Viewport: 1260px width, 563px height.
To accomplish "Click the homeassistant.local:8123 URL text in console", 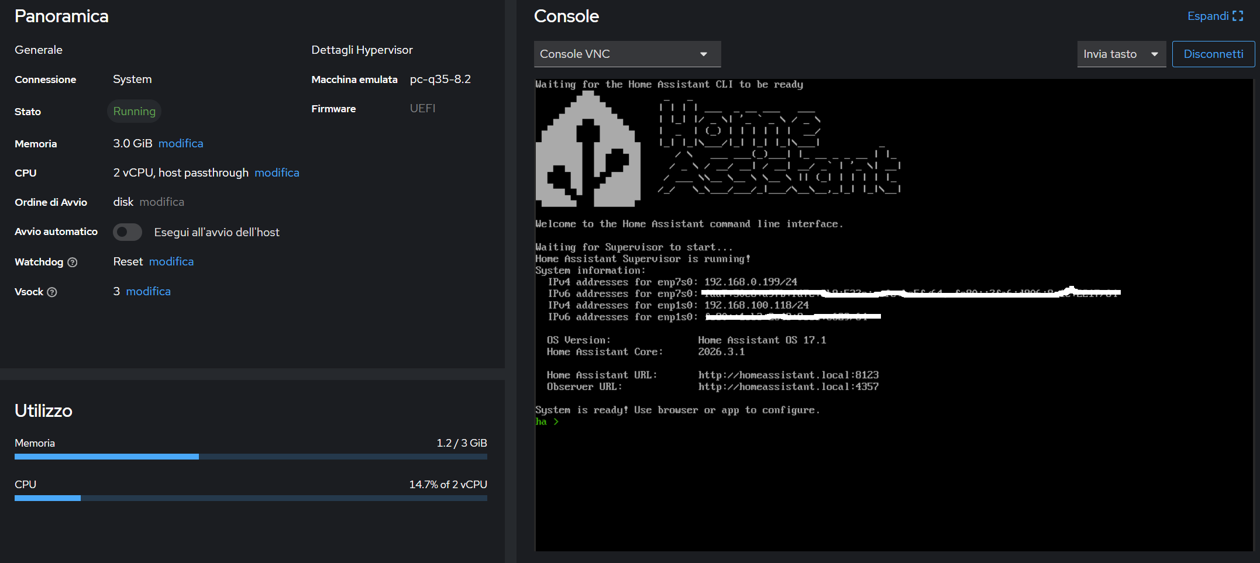I will [x=788, y=375].
